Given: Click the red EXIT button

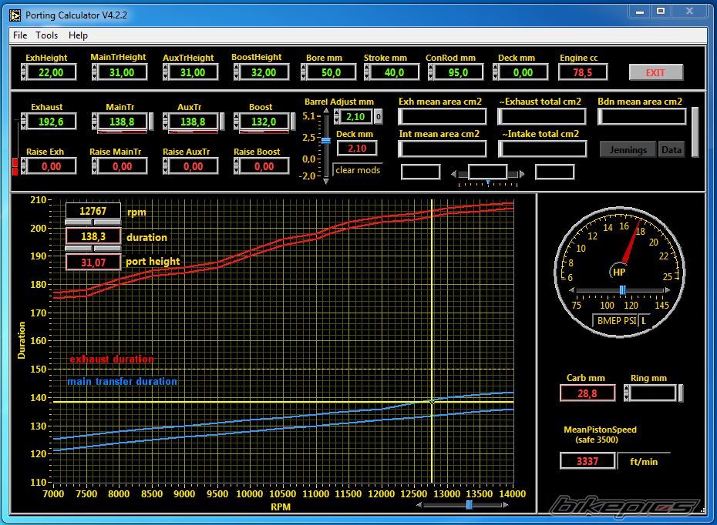Looking at the screenshot, I should coord(656,72).
